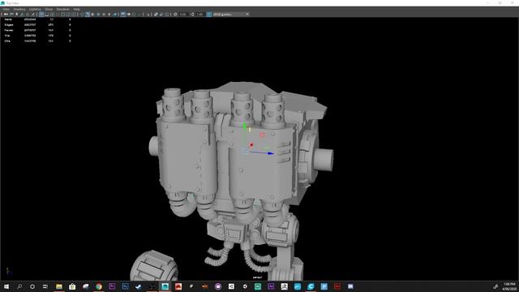The height and width of the screenshot is (292, 519).
Task: Toggle the Gate Mask
Action: (x=58, y=15)
